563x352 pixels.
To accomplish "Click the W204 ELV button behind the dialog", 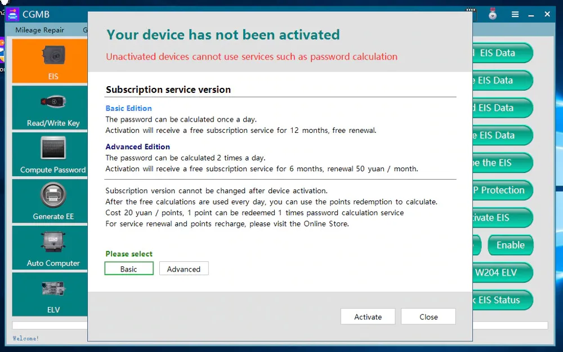I will (503, 273).
